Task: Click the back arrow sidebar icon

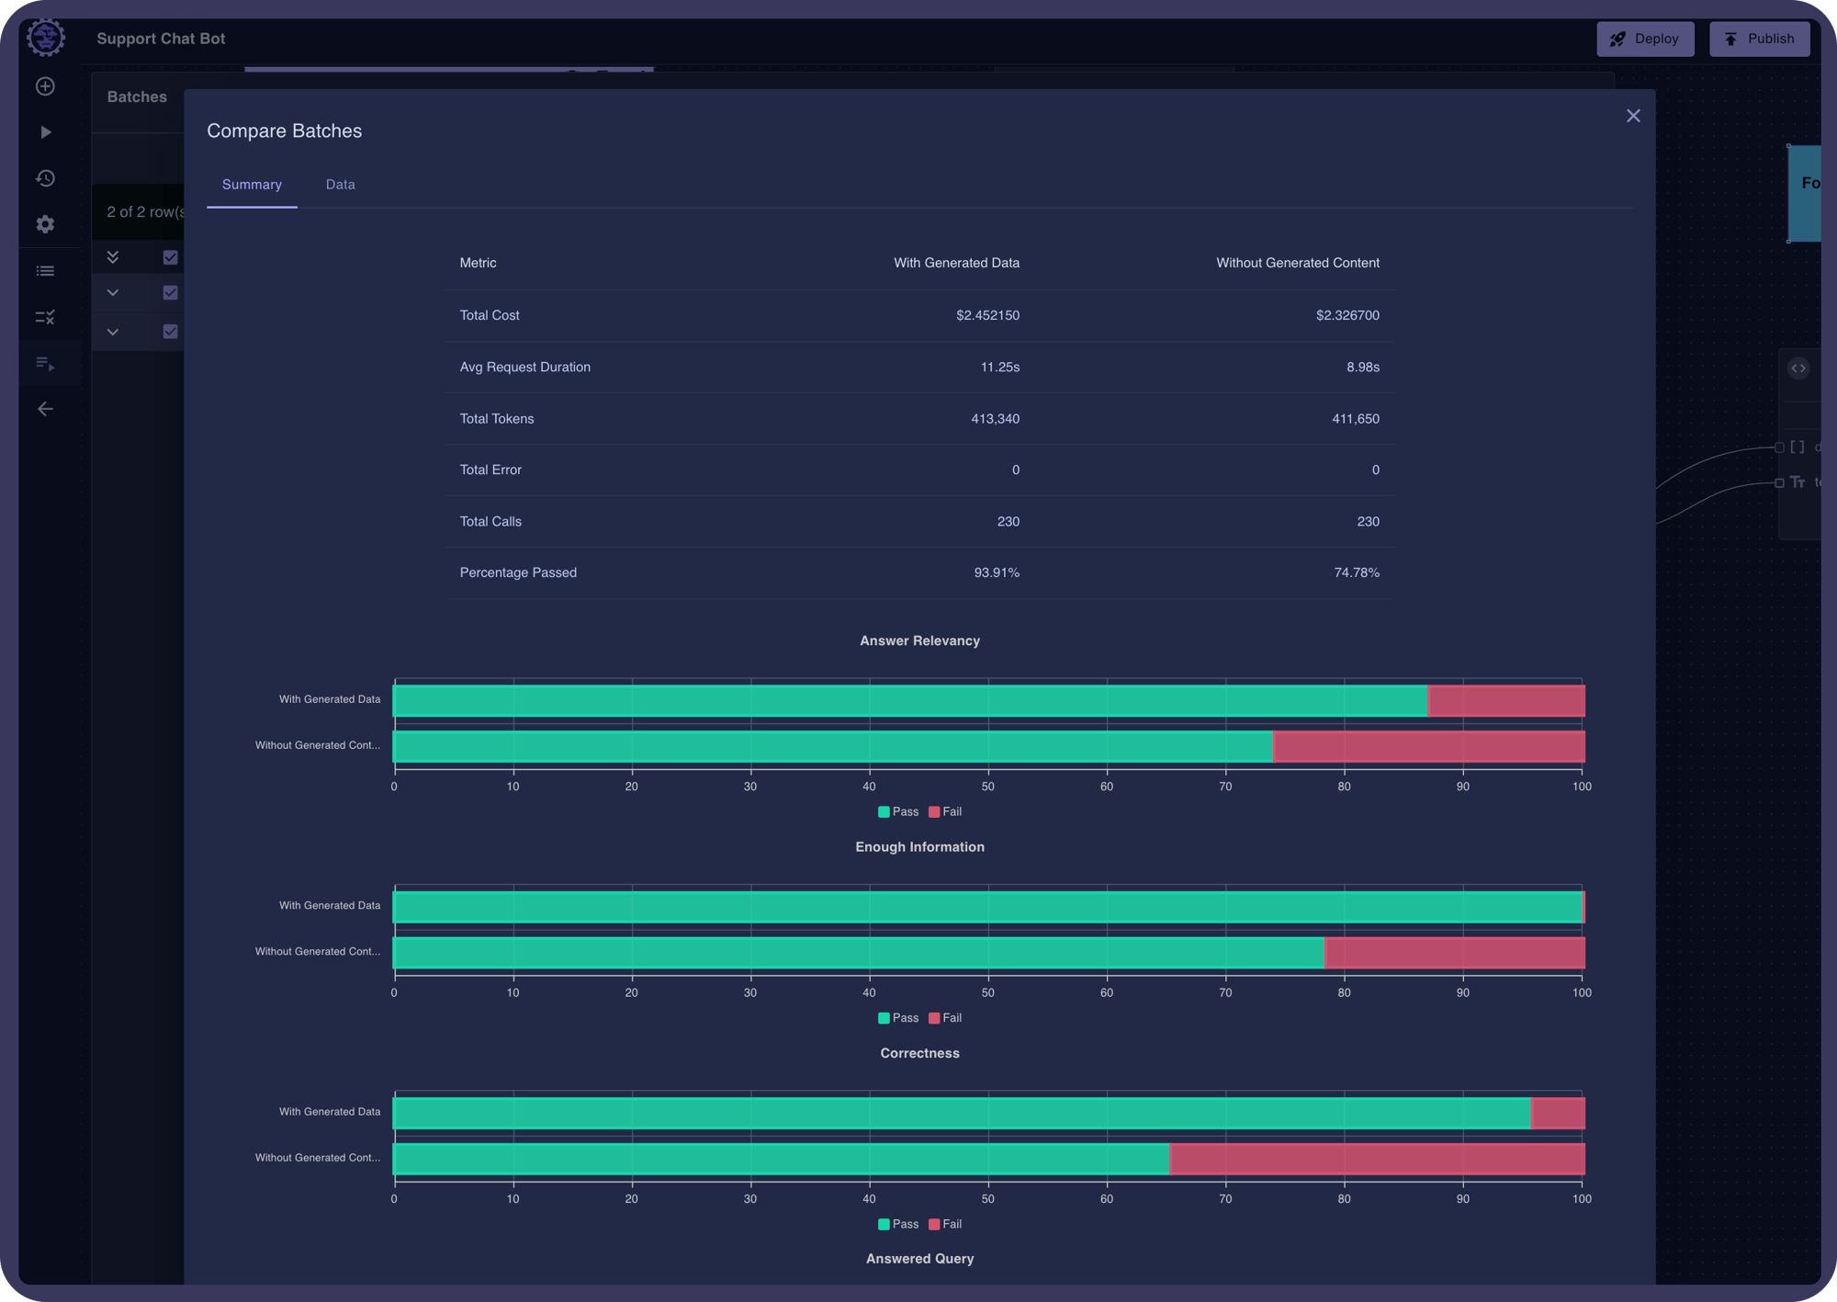Action: [x=45, y=409]
